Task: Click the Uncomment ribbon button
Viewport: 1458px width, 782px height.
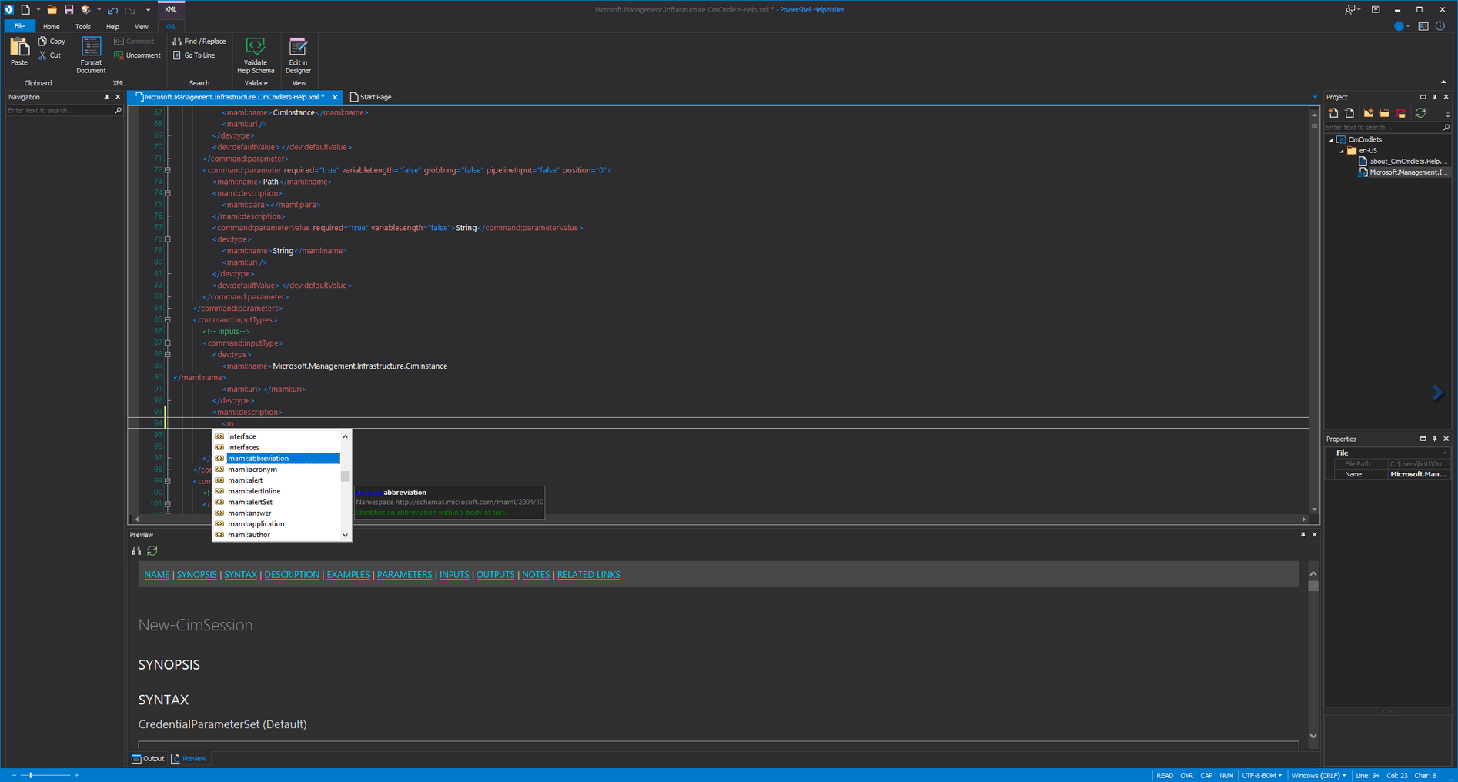Action: click(x=137, y=55)
